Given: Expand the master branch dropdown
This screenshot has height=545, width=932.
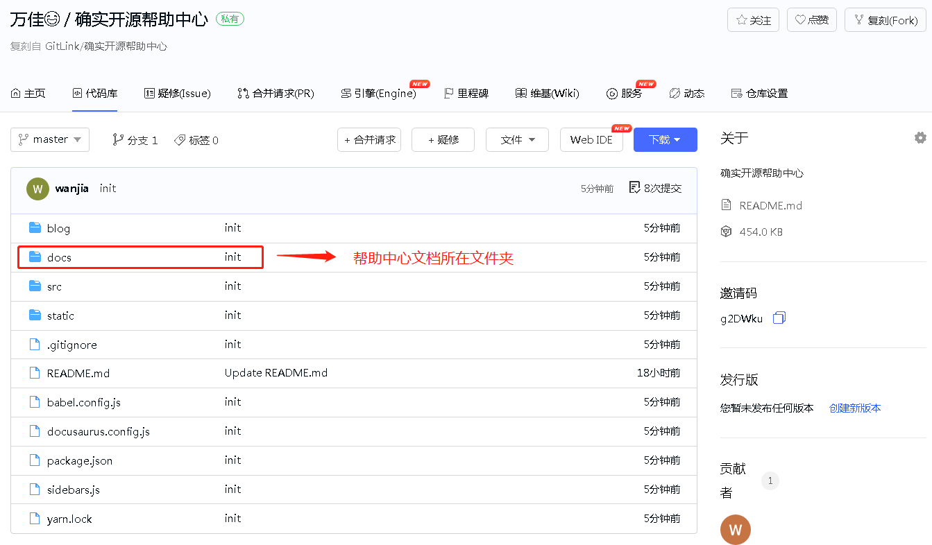Looking at the screenshot, I should pyautogui.click(x=50, y=139).
